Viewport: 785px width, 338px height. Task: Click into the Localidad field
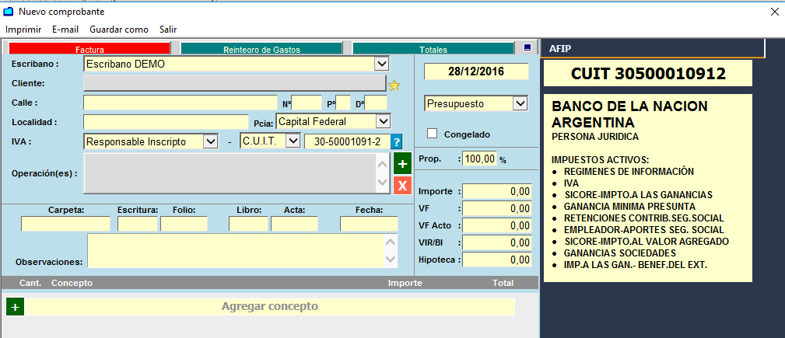coord(166,121)
